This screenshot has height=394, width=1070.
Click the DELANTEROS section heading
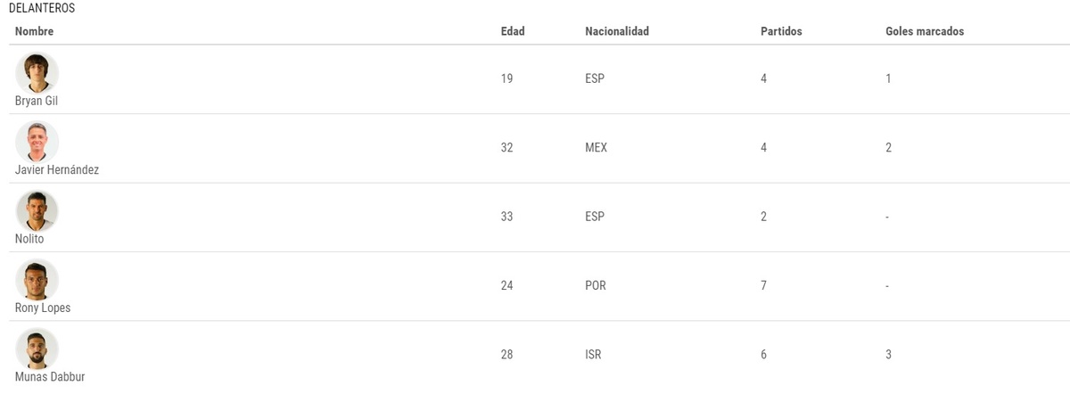tap(42, 8)
